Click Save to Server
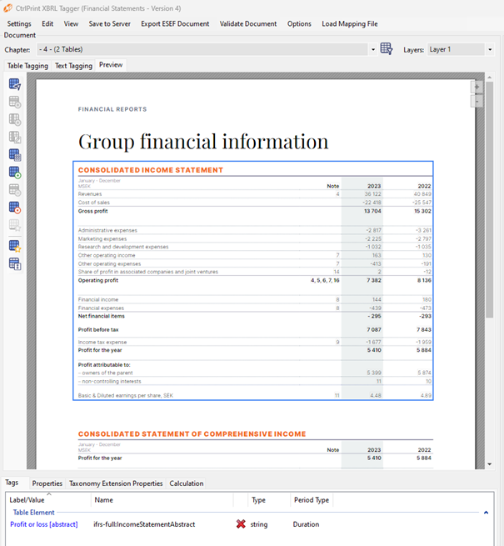 (110, 23)
